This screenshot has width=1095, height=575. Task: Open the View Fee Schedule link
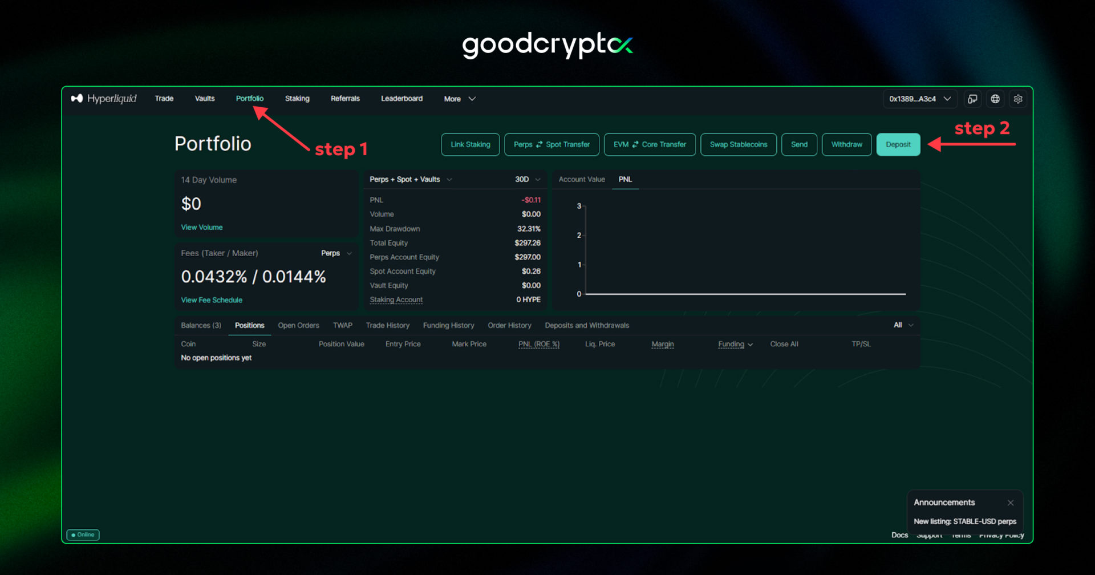(x=212, y=299)
